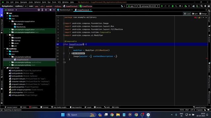Open the Project side tab
The image size is (211, 118).
pyautogui.click(x=2, y=12)
